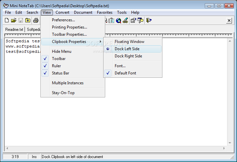The width and height of the screenshot is (237, 162).
Task: Click the horizontal scrollbar left arrow
Action: (x=7, y=148)
